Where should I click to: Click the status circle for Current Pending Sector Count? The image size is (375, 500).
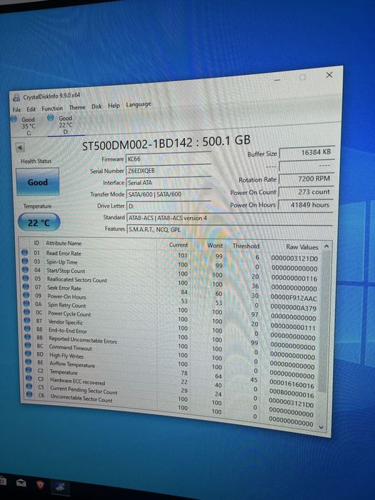tap(30, 386)
